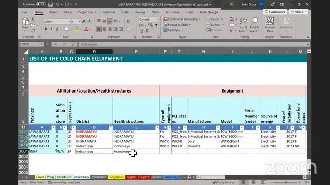Open Find & Select menu
330x185 pixels.
click(254, 25)
